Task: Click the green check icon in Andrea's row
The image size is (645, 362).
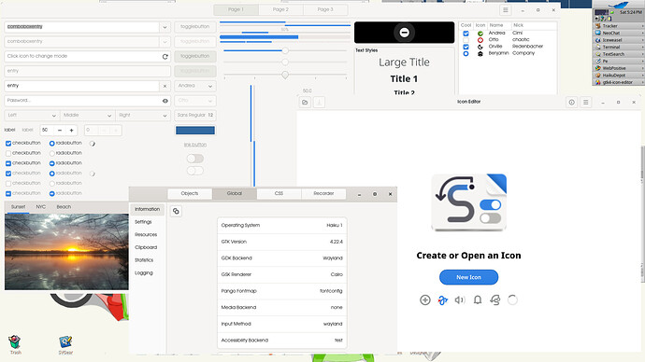Action: (480, 34)
